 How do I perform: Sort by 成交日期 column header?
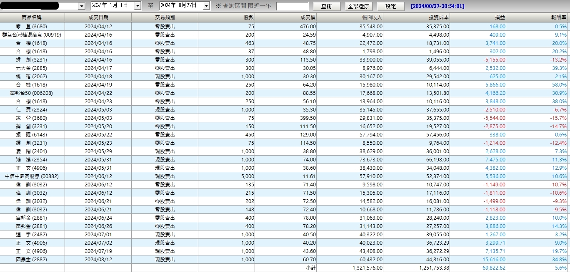coord(98,17)
